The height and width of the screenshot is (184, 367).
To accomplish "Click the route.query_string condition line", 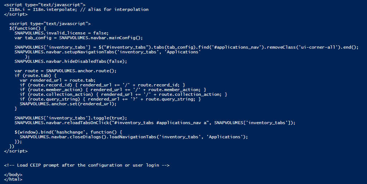I will 110,99.
